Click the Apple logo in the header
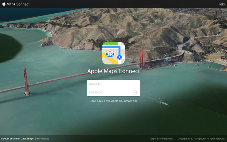Viewport: 227px width, 142px height. coord(4,4)
